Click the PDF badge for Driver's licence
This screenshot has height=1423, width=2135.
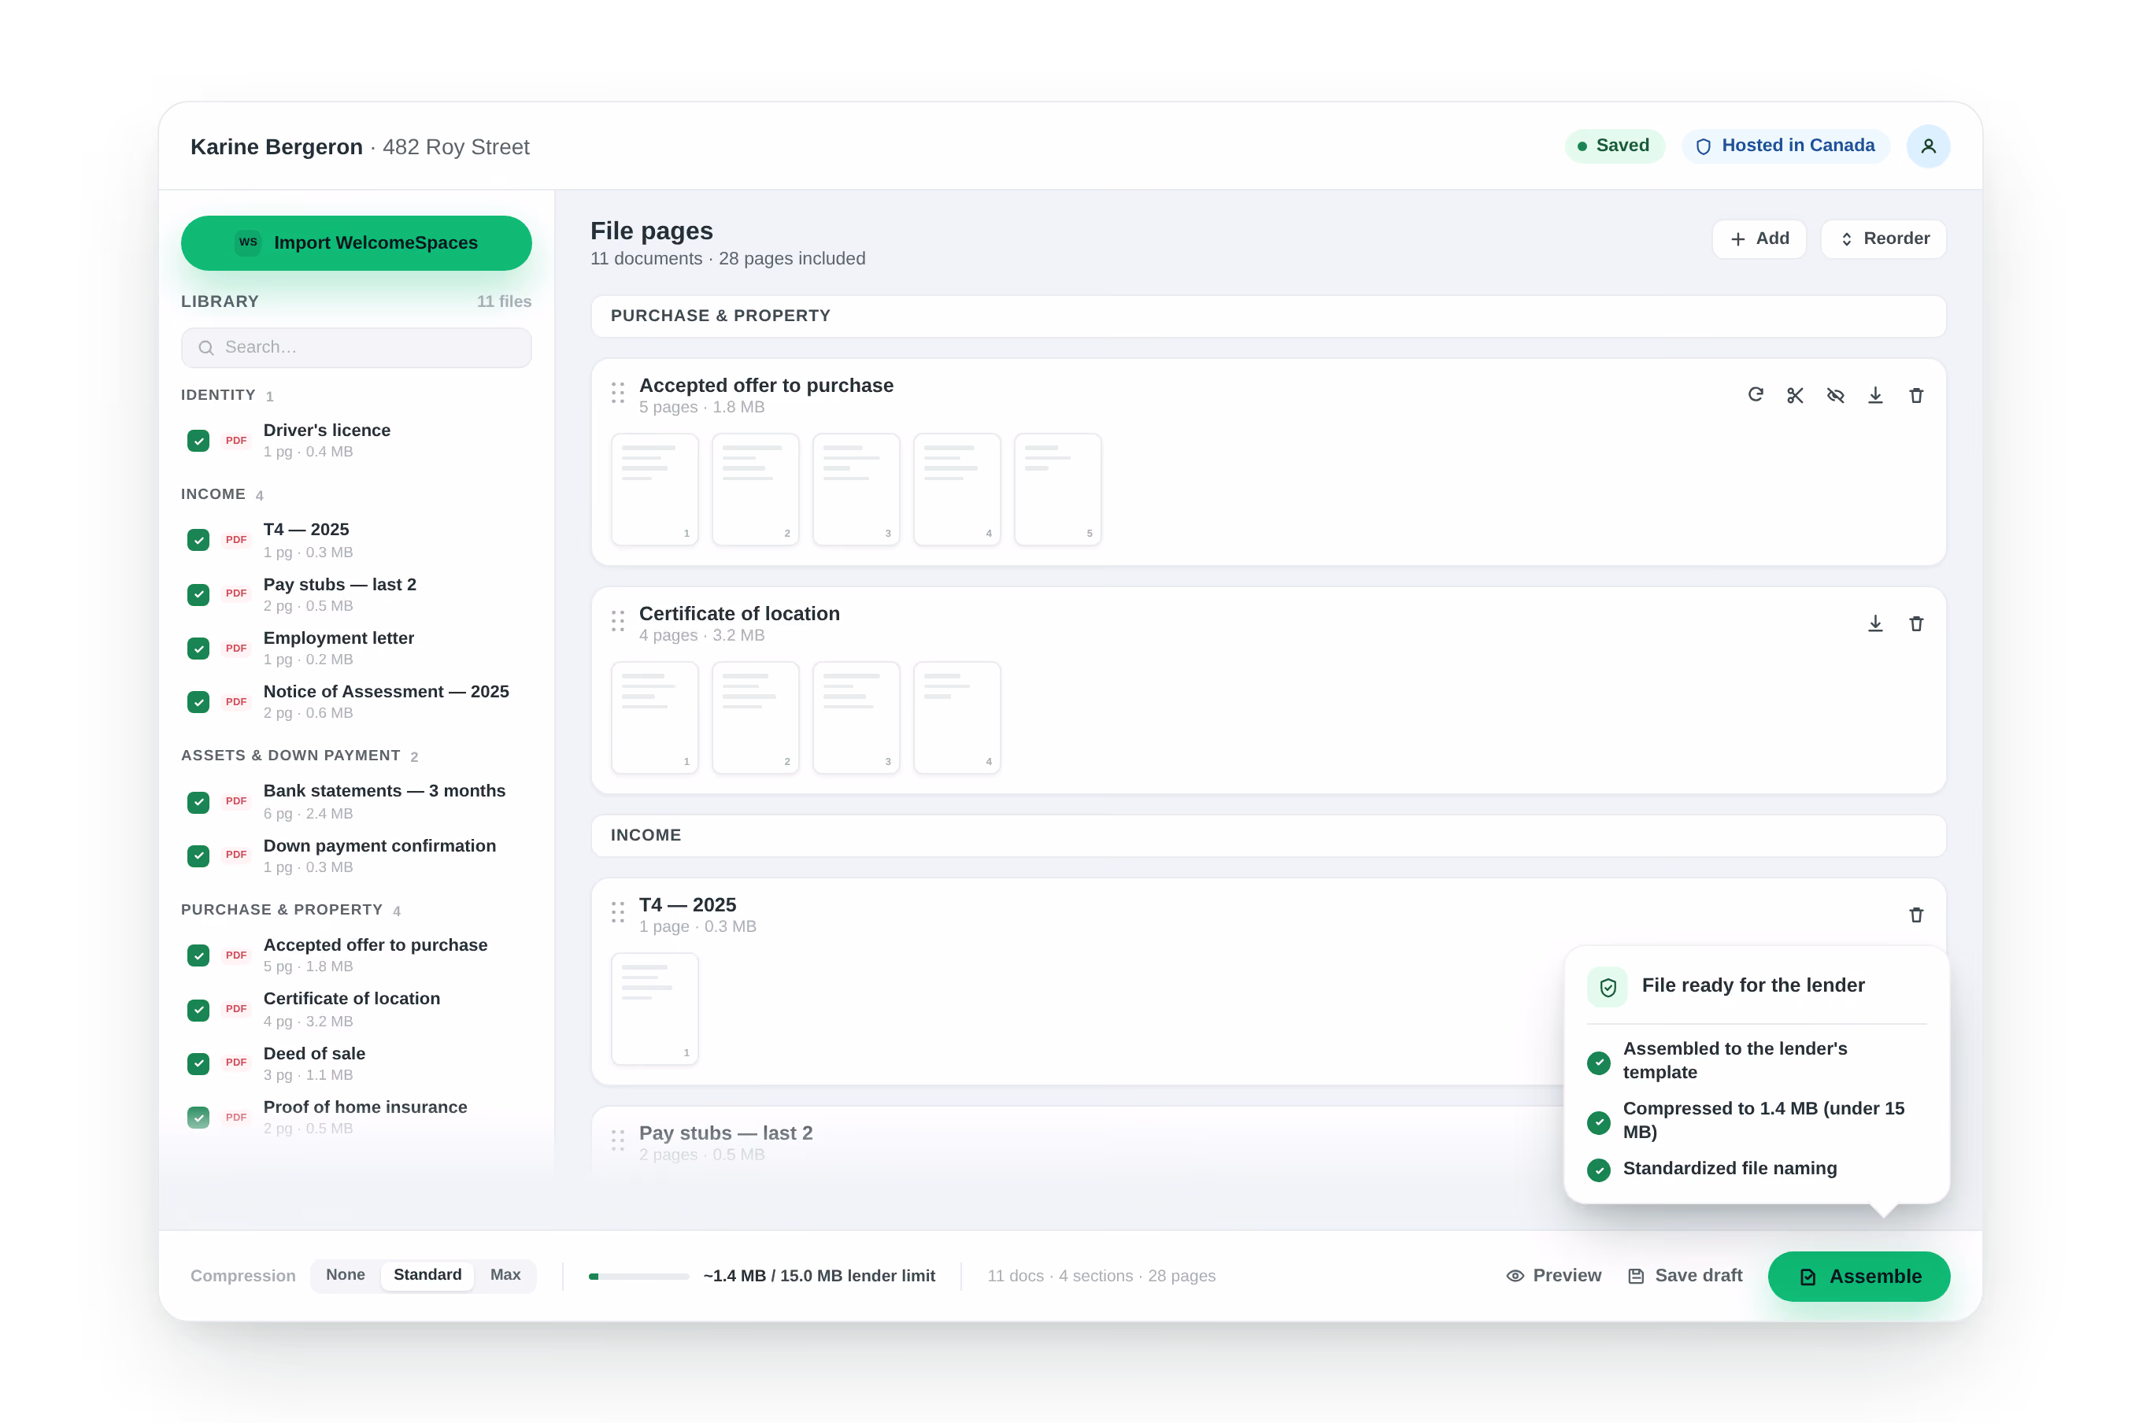click(236, 440)
